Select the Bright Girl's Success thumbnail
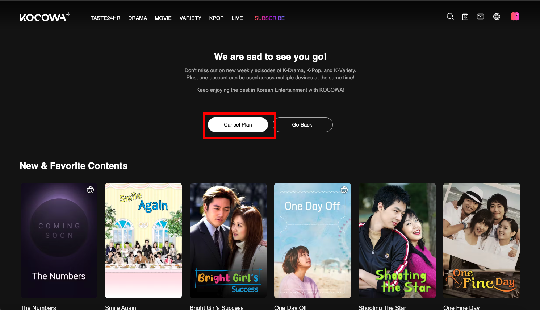This screenshot has height=310, width=540. 228,240
